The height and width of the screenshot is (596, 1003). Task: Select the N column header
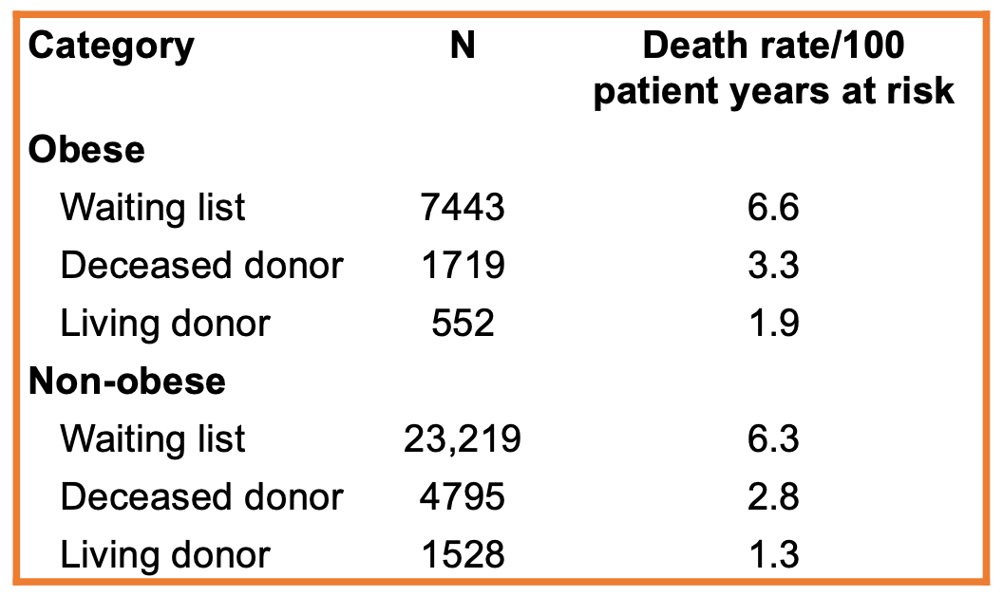pos(463,46)
